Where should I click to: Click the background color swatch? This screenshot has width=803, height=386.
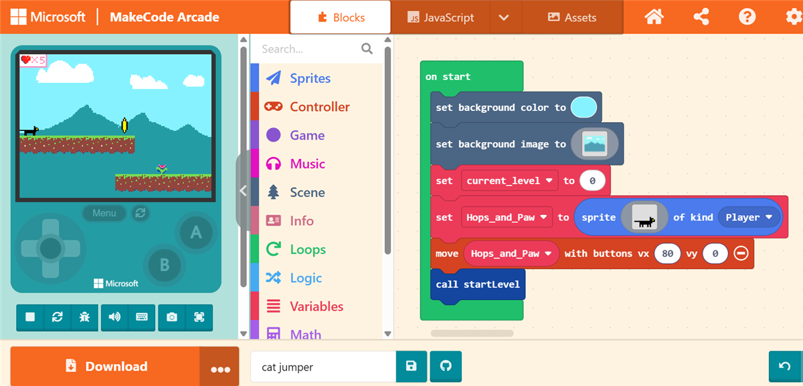coord(584,108)
